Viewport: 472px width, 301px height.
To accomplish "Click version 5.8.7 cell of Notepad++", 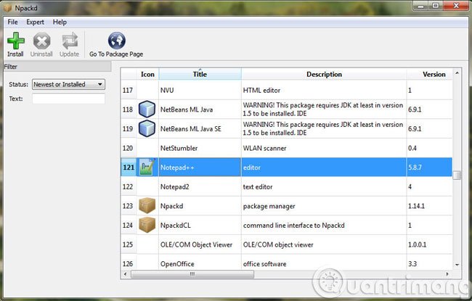I will (x=430, y=168).
